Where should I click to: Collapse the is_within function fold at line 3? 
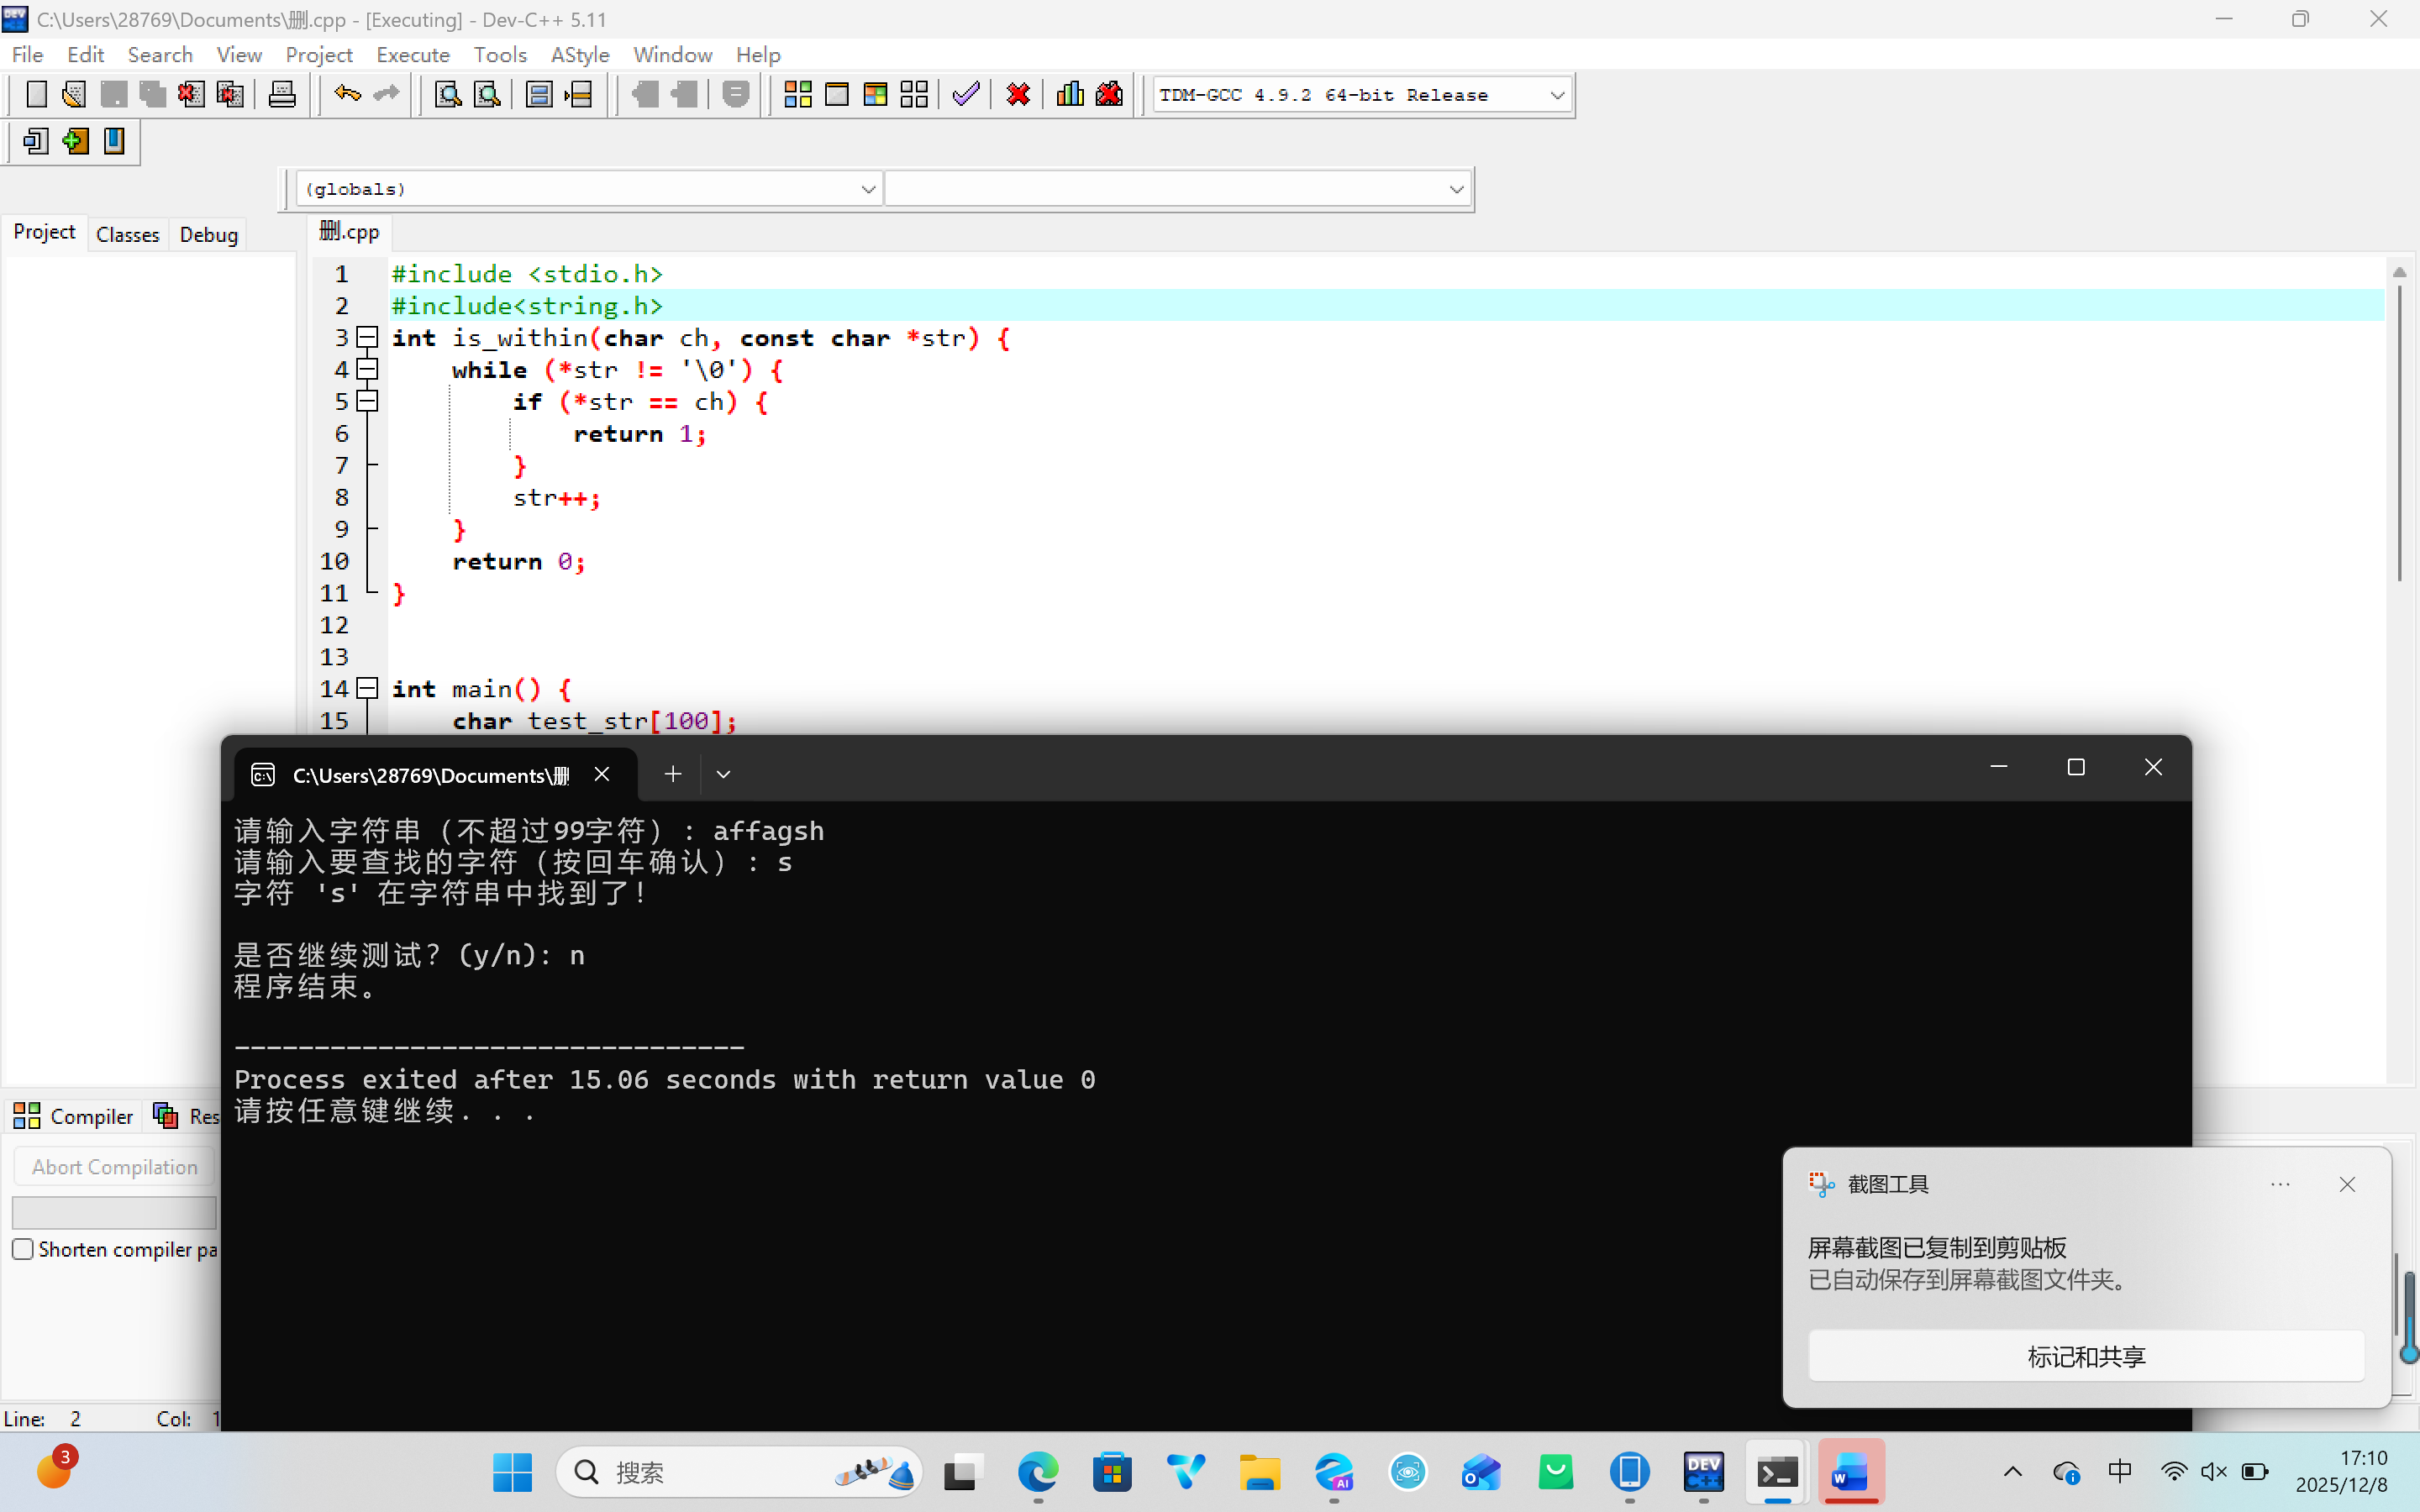click(368, 337)
